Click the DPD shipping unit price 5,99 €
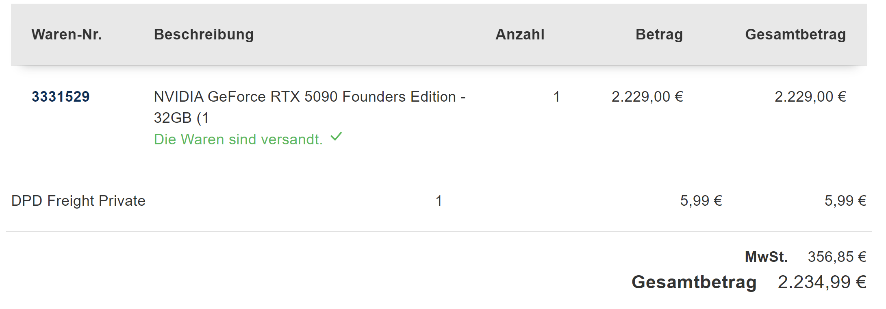Screen dimensions: 886x309 [x=701, y=201]
